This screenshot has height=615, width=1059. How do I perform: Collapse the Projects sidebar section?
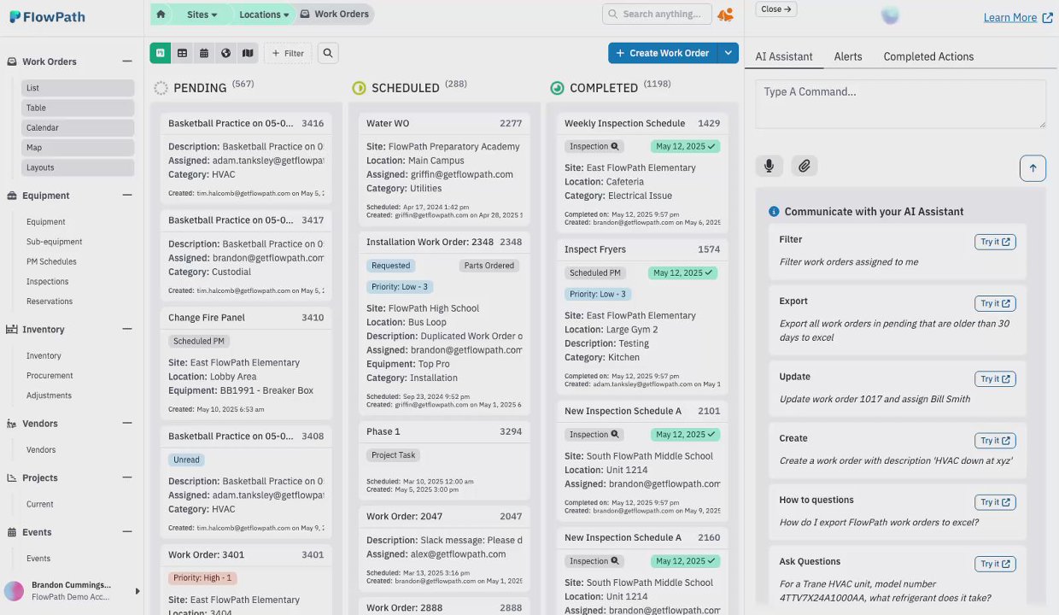(127, 477)
